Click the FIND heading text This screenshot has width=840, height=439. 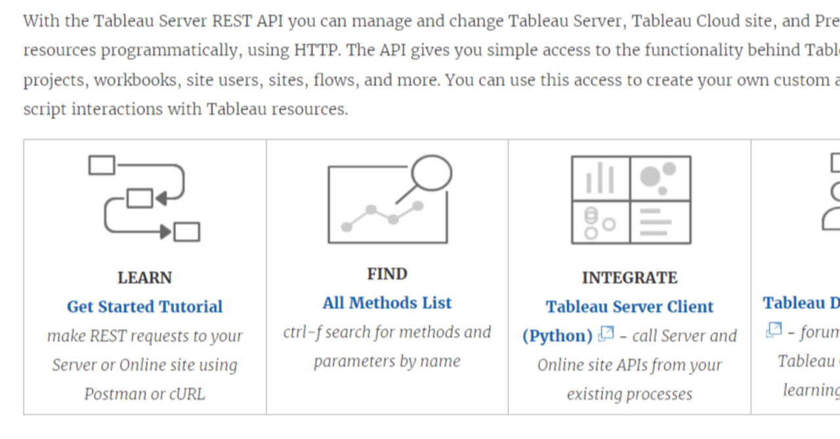[x=387, y=274]
